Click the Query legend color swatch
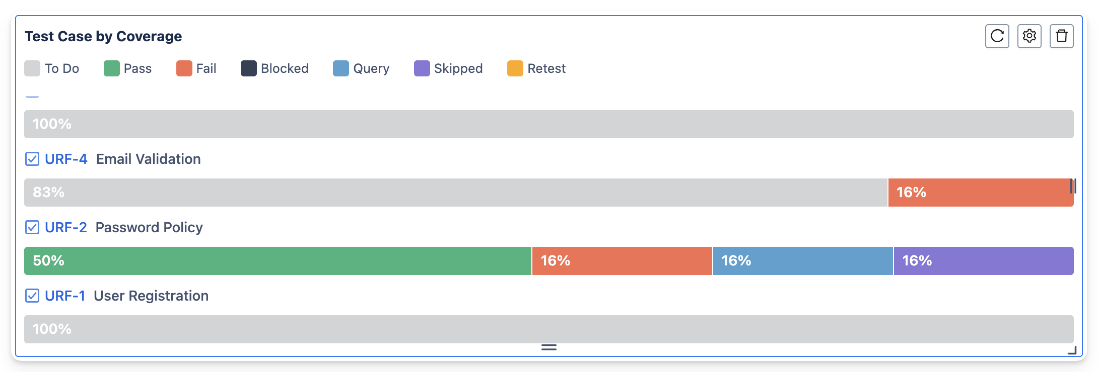The height and width of the screenshot is (372, 1098). tap(340, 68)
